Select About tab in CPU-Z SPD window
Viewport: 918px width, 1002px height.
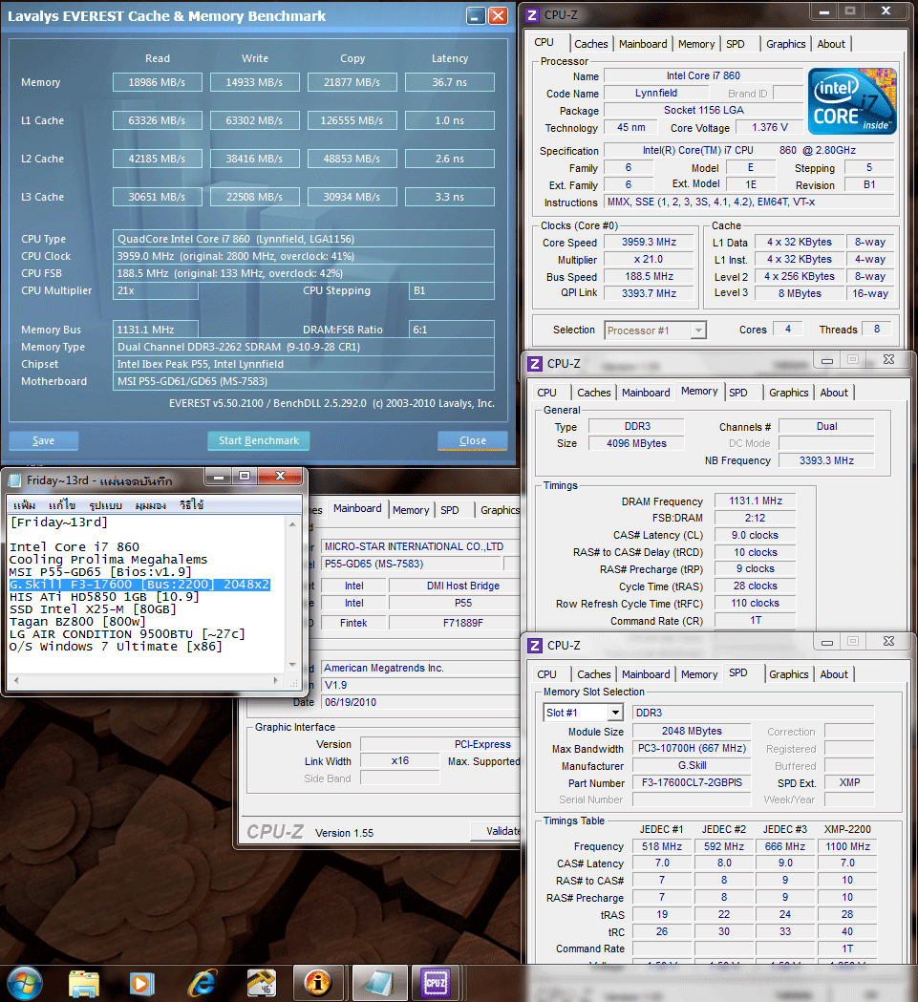(x=834, y=674)
